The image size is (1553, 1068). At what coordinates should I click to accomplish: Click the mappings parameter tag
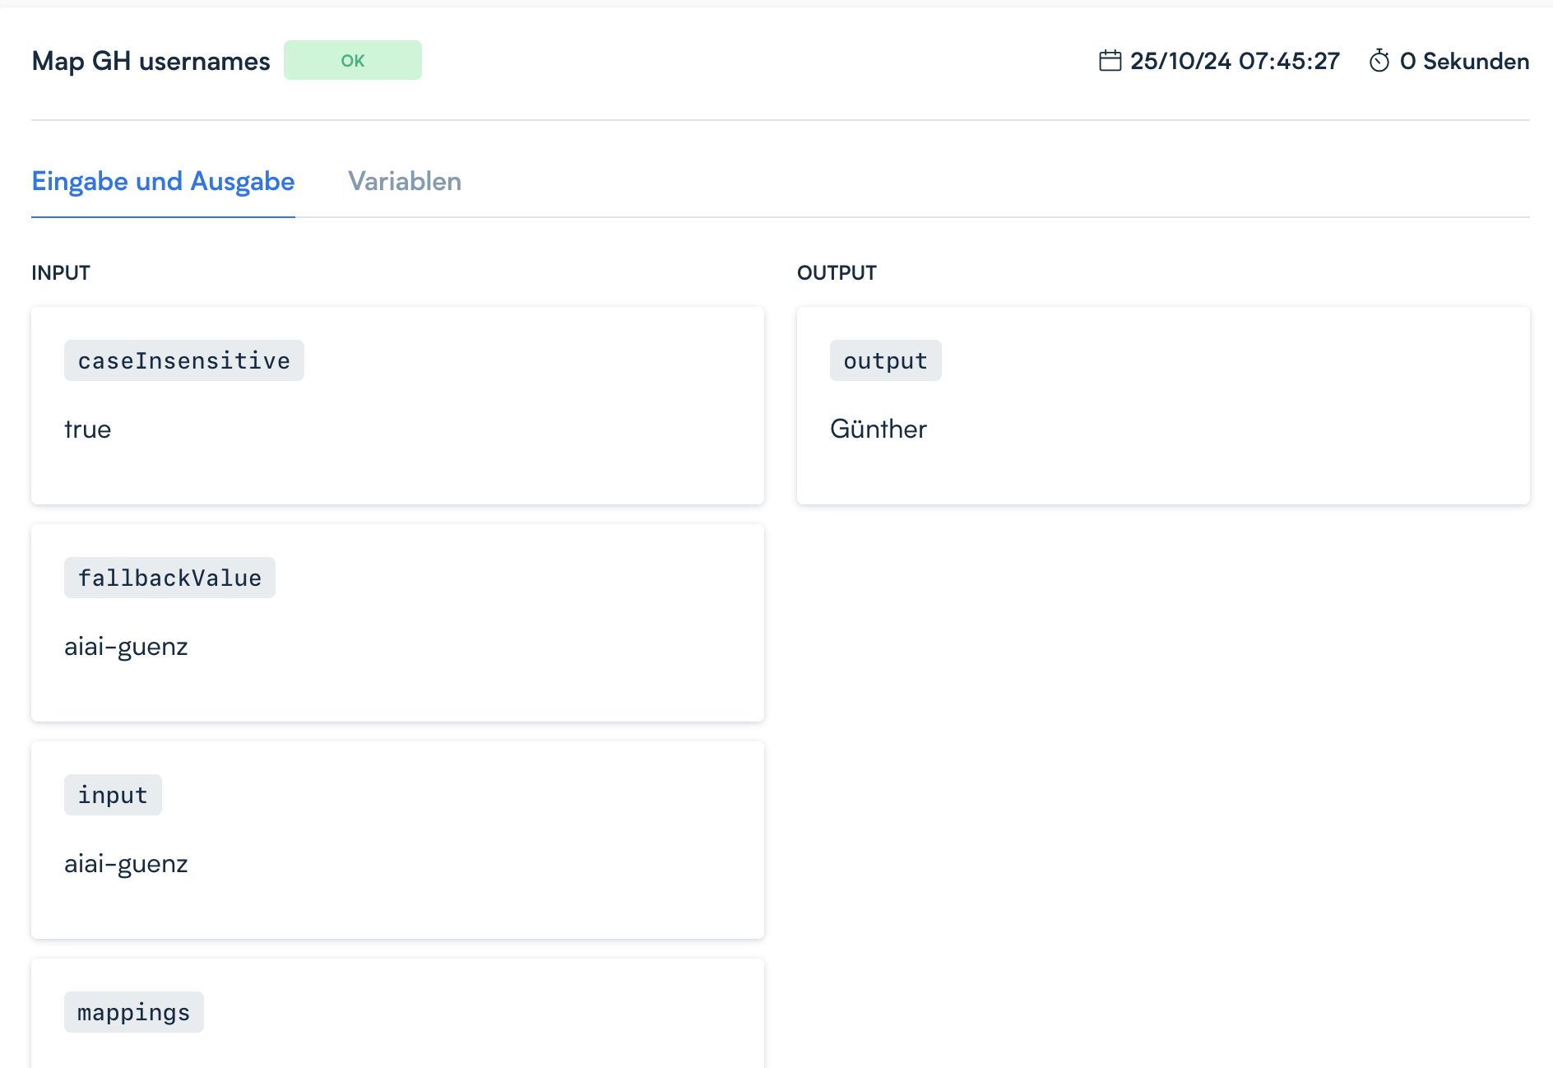click(133, 1012)
